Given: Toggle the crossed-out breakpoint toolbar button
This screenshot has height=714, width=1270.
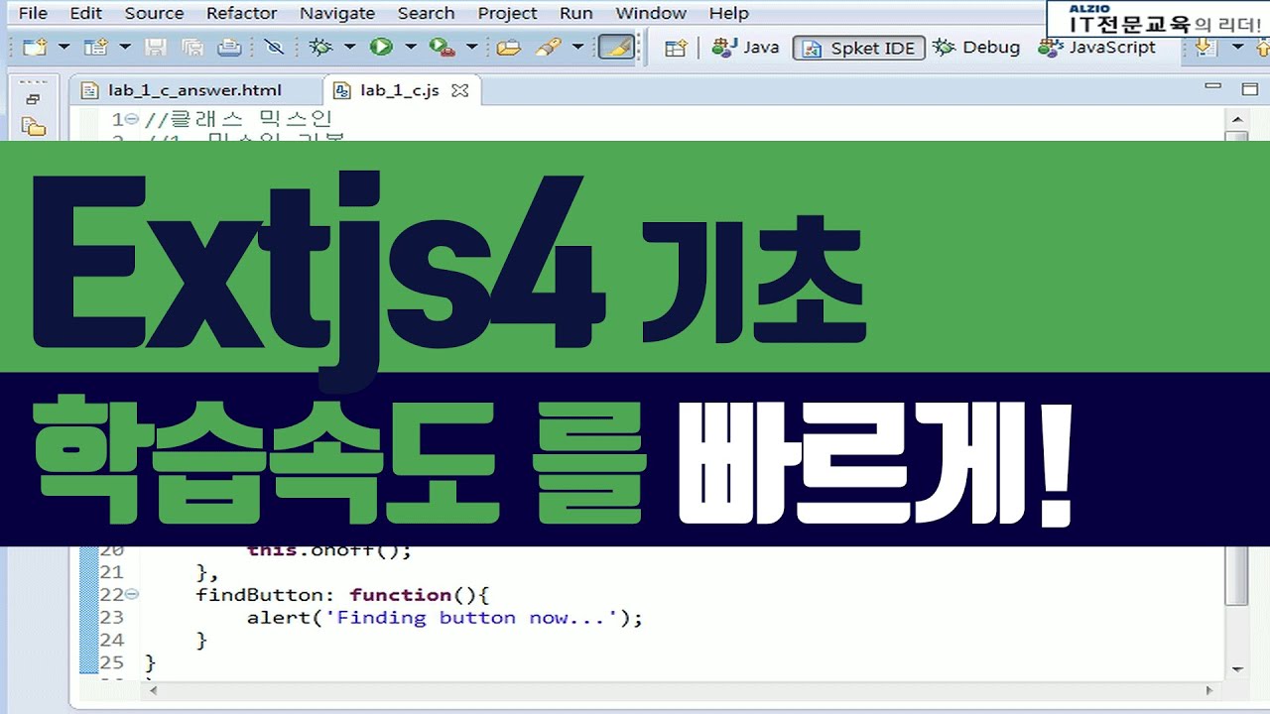Looking at the screenshot, I should [275, 47].
